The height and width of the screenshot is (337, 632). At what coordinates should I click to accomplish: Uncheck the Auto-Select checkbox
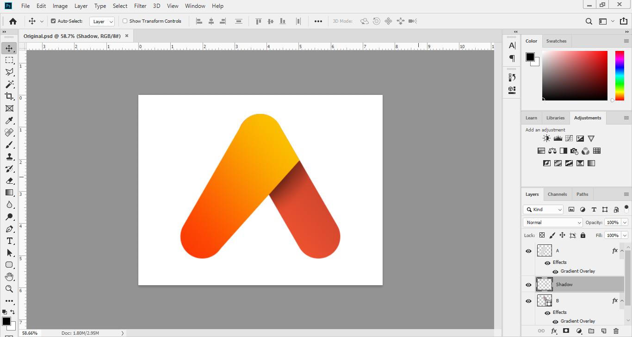[x=53, y=21]
